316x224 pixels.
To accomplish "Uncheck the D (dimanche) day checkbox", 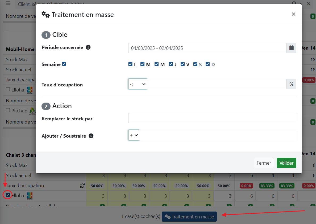I will click(x=208, y=64).
